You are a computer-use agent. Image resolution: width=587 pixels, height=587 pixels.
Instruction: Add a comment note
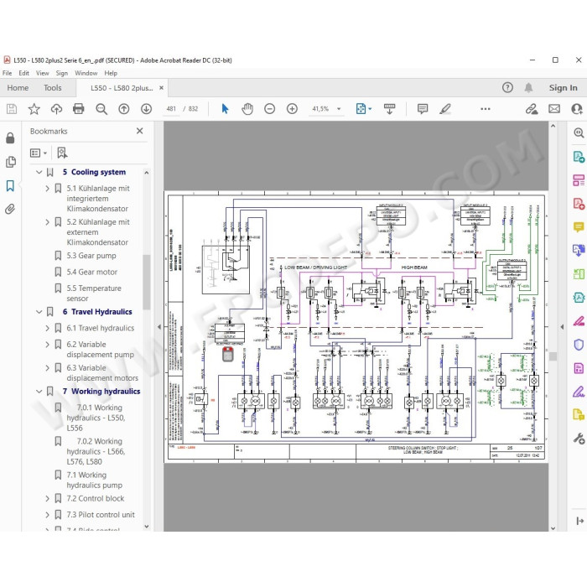[x=423, y=109]
